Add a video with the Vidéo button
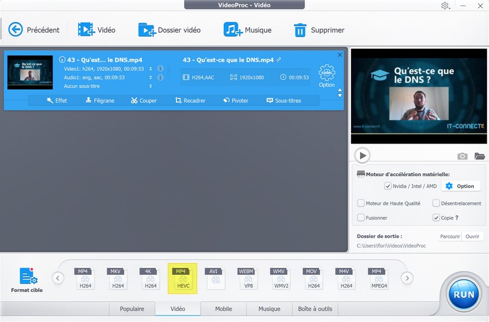Viewport: 489px width, 322px height. [x=97, y=30]
